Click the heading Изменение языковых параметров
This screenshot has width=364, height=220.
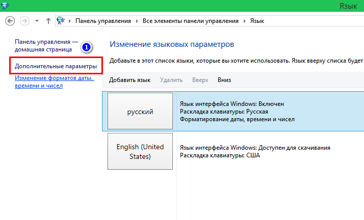click(172, 44)
